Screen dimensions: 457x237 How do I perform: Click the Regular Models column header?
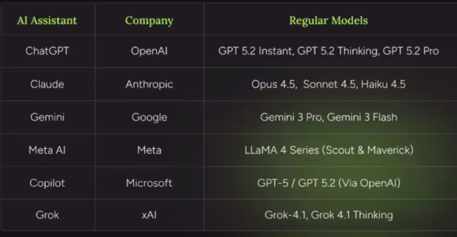[329, 21]
